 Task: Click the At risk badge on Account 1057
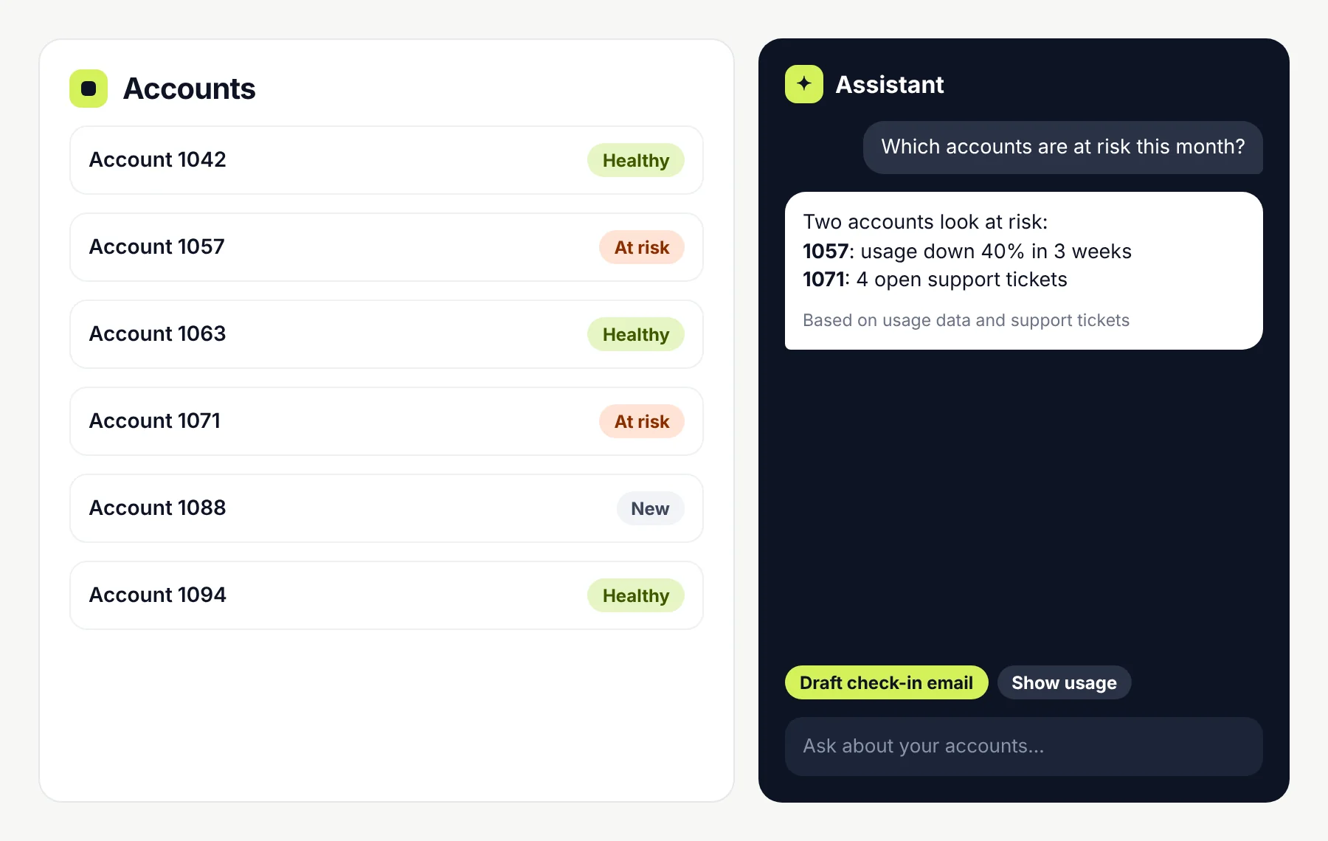coord(642,247)
